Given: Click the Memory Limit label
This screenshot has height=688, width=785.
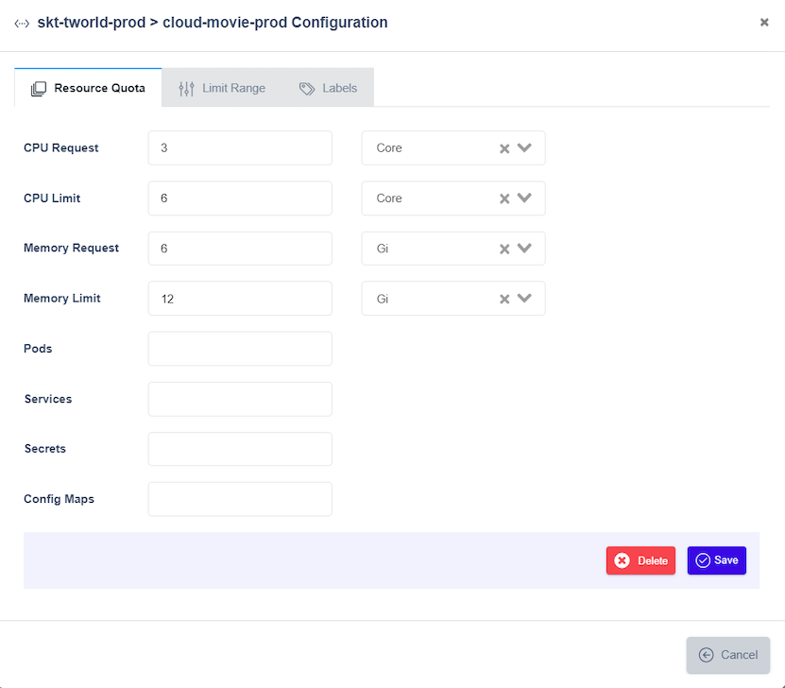Looking at the screenshot, I should tap(62, 299).
